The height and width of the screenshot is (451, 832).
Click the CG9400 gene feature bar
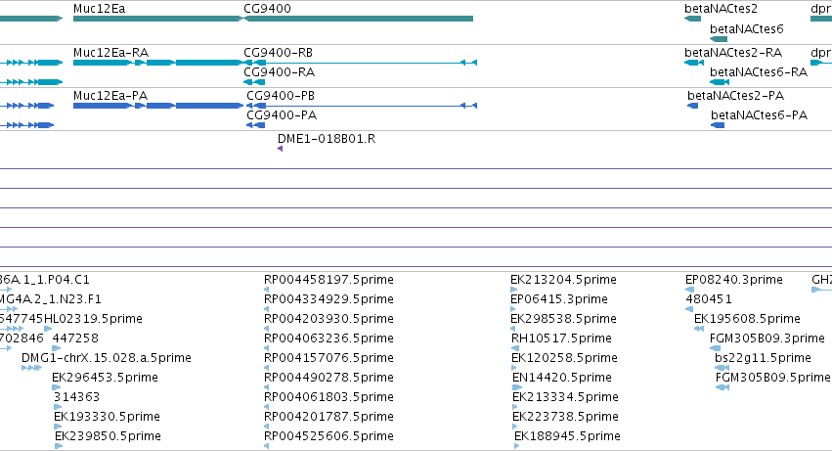358,19
